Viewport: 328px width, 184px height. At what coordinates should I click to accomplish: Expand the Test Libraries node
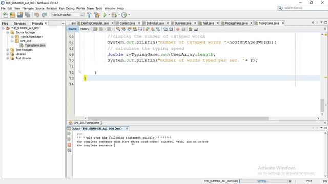coord(8,58)
